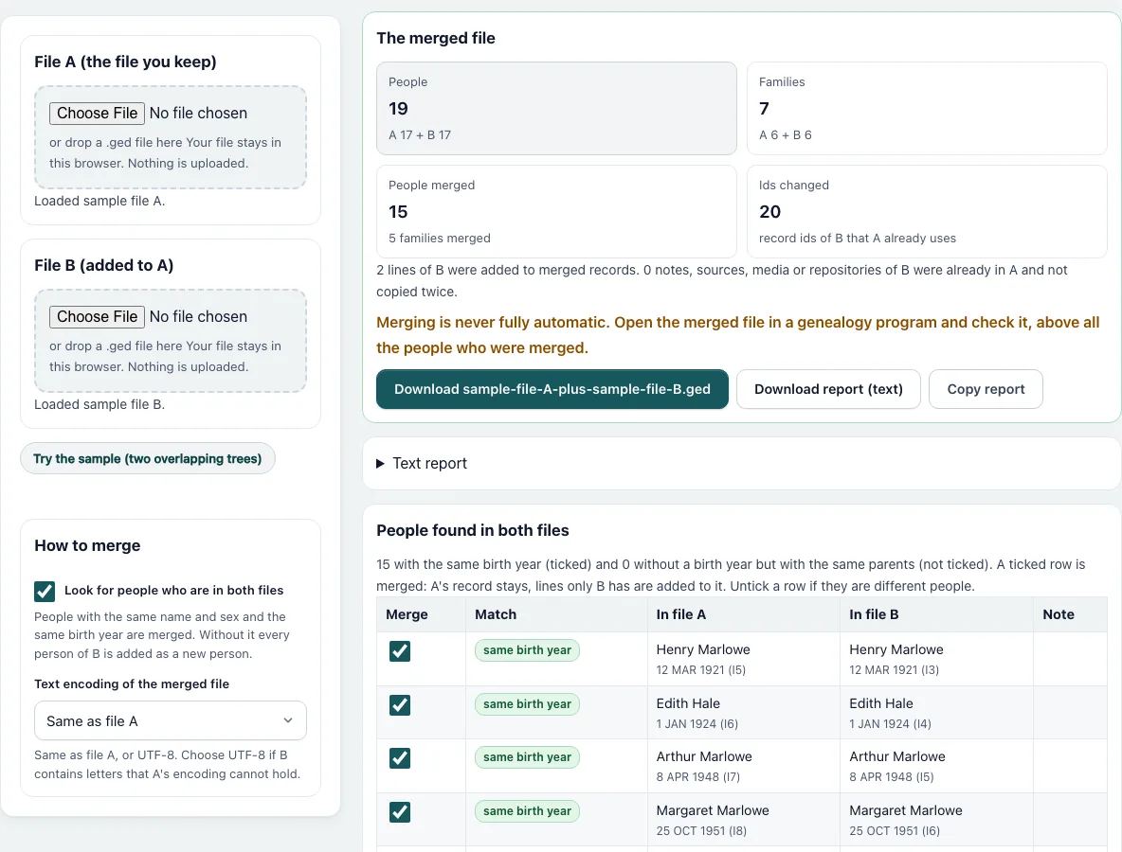The image size is (1122, 852).
Task: Click the 'People found in both files' heading
Action: point(472,530)
